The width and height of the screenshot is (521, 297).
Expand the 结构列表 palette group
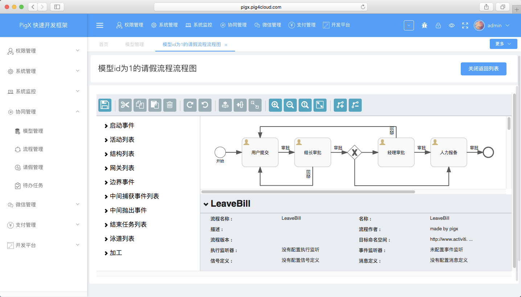point(119,154)
